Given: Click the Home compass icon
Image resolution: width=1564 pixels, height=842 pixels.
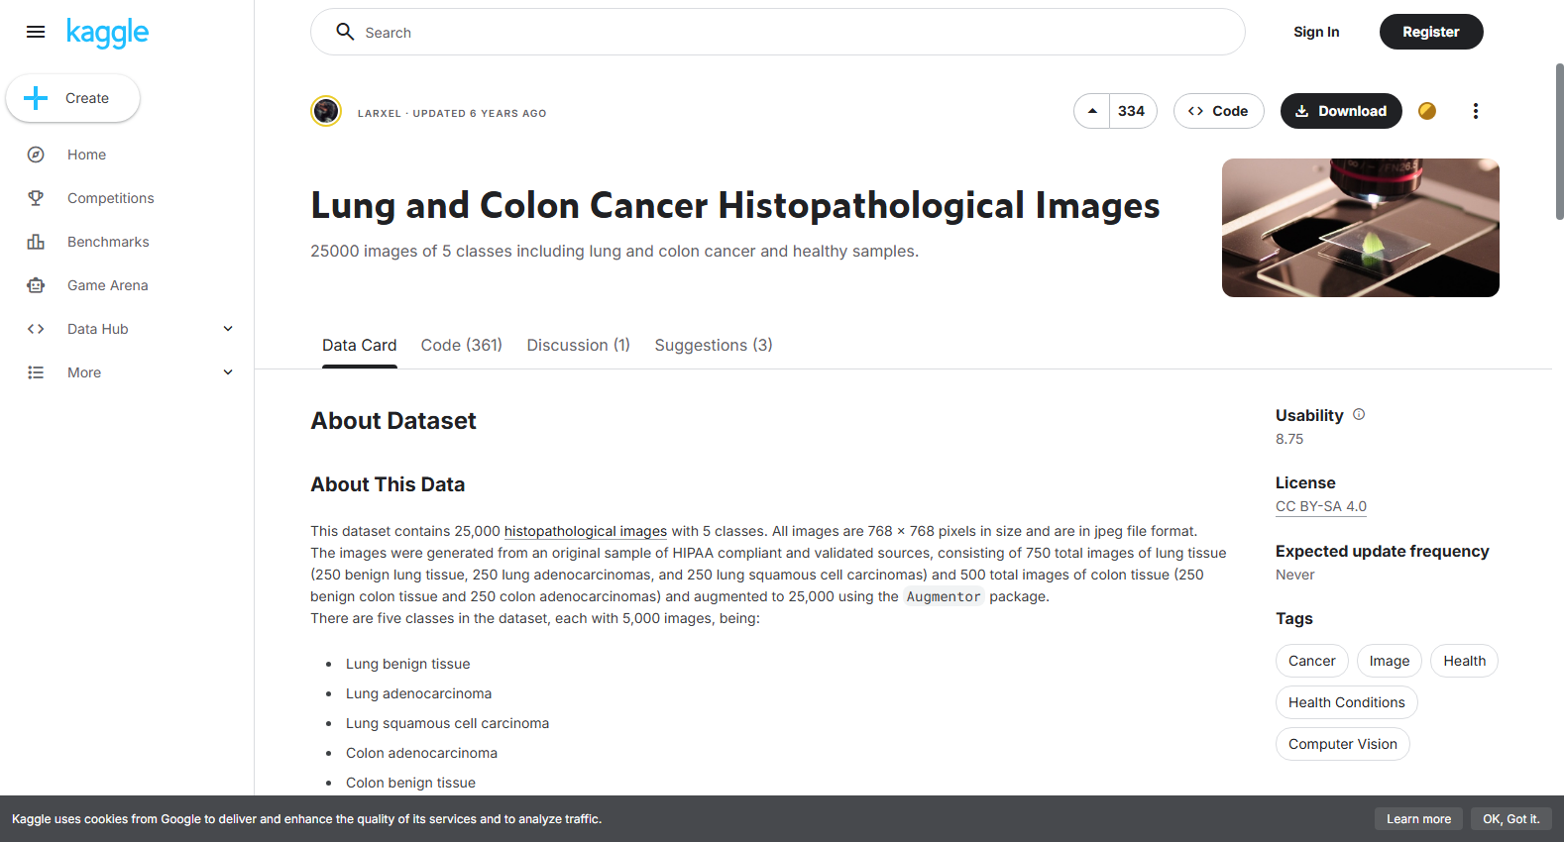Looking at the screenshot, I should pos(36,155).
